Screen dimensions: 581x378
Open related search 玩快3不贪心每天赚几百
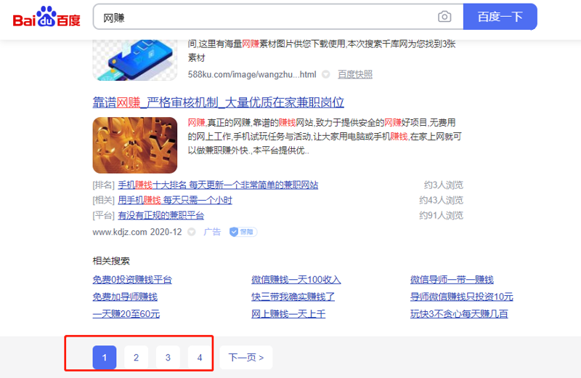459,314
